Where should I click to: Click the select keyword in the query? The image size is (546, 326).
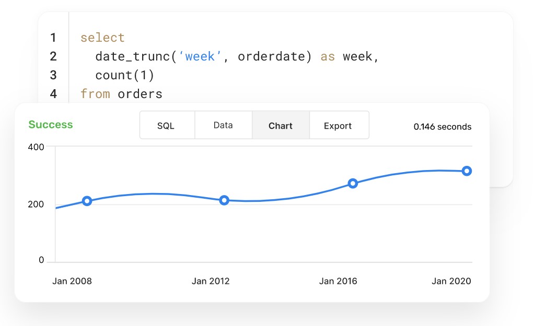click(x=102, y=38)
